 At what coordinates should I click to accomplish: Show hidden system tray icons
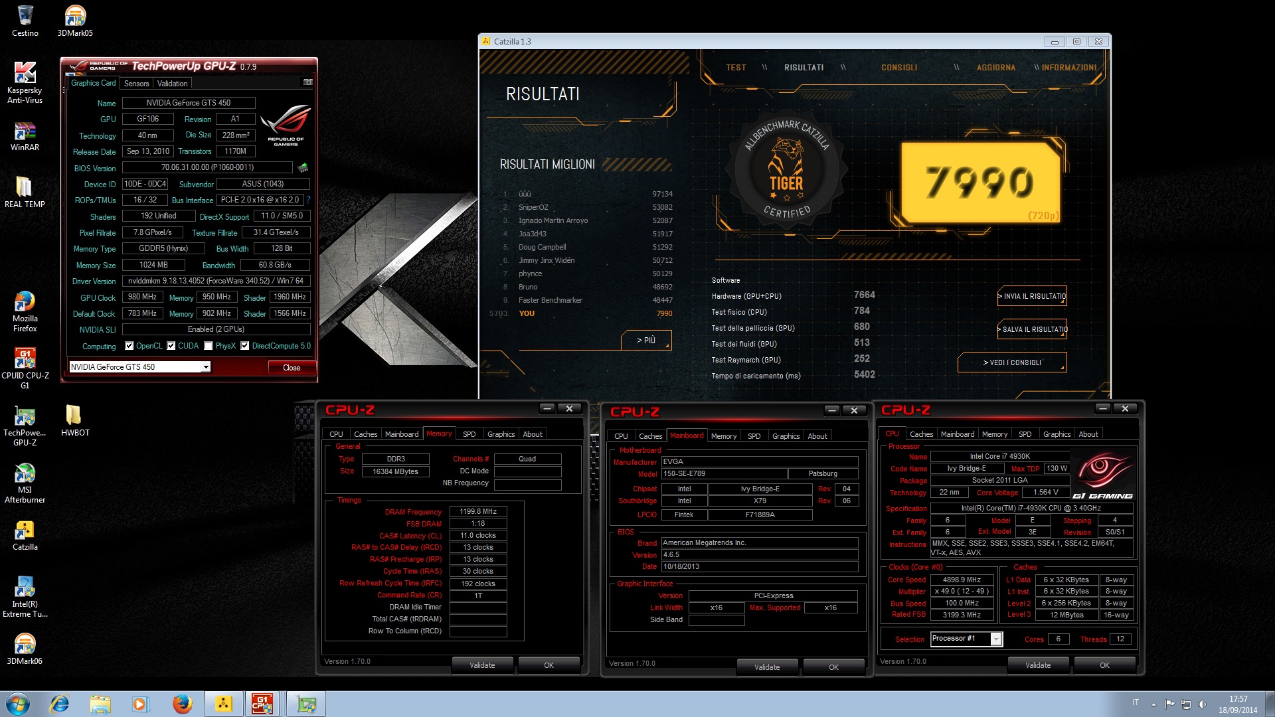pyautogui.click(x=1153, y=704)
